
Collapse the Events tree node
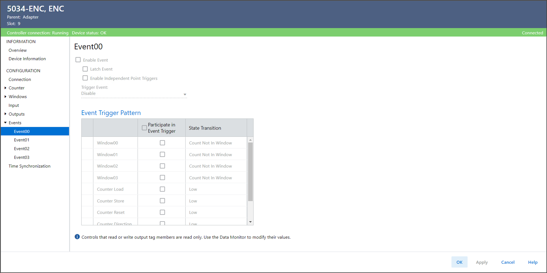tap(6, 123)
